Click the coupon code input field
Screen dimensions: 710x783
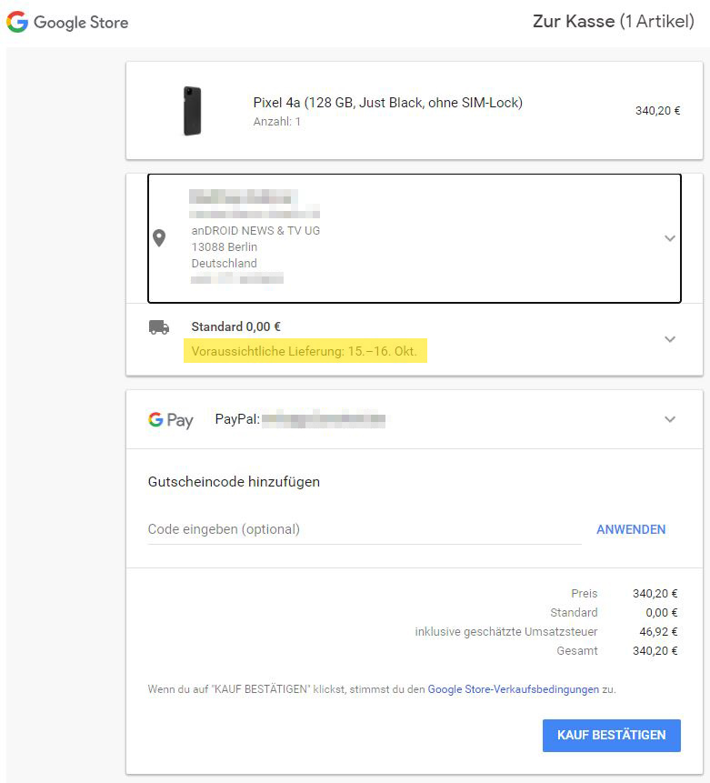(364, 529)
